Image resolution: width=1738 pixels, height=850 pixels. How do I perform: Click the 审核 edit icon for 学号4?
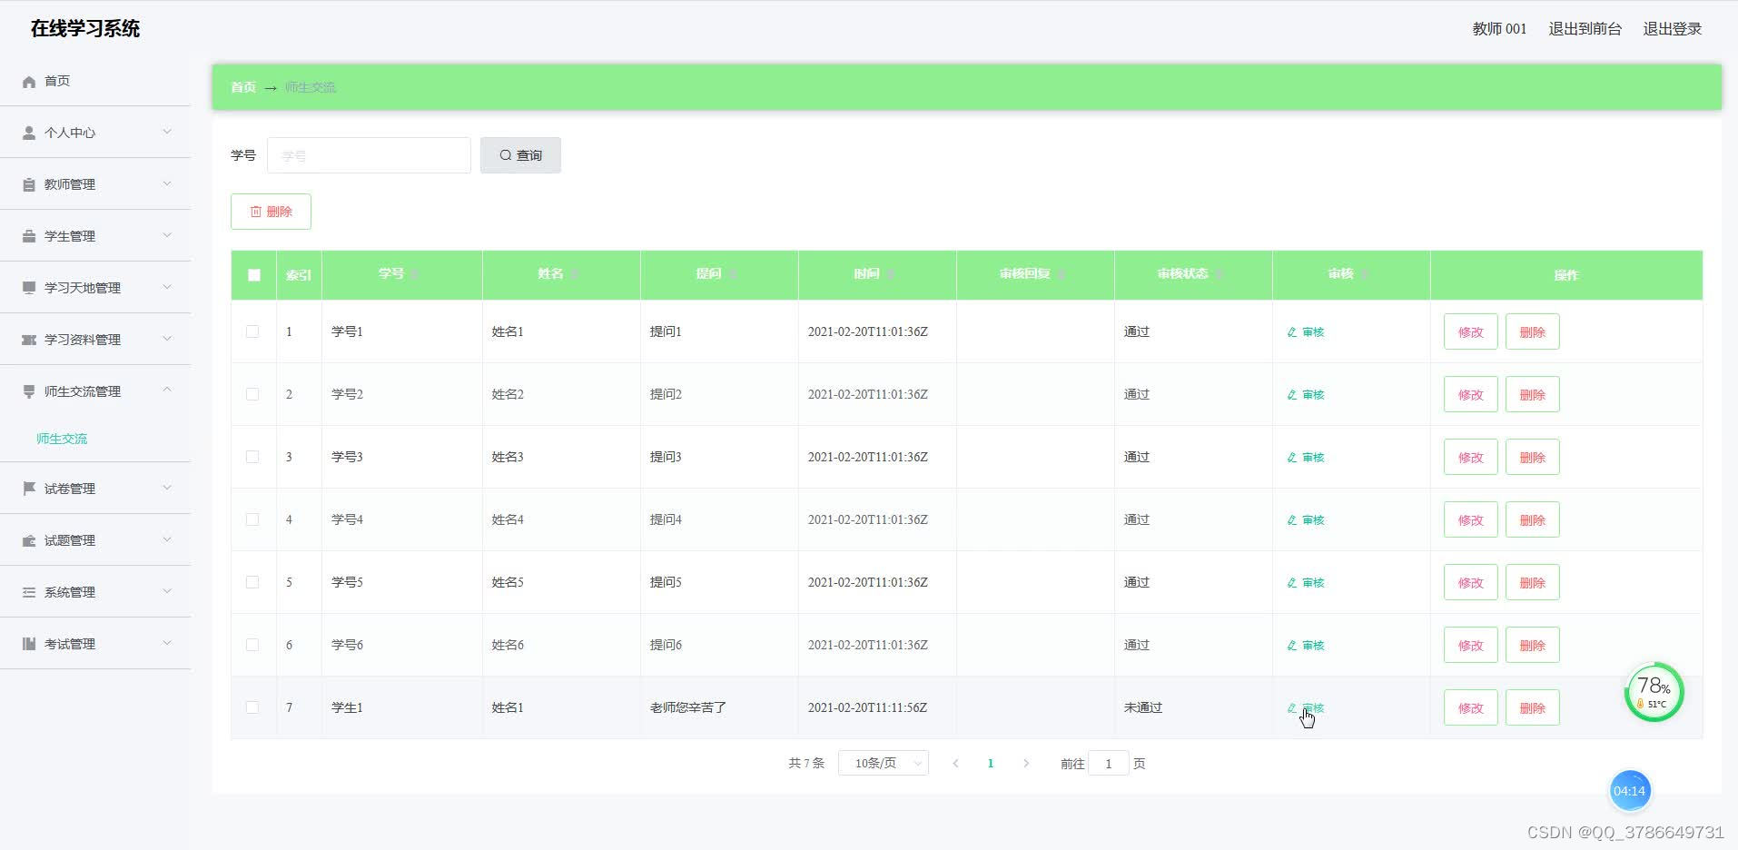[1292, 520]
